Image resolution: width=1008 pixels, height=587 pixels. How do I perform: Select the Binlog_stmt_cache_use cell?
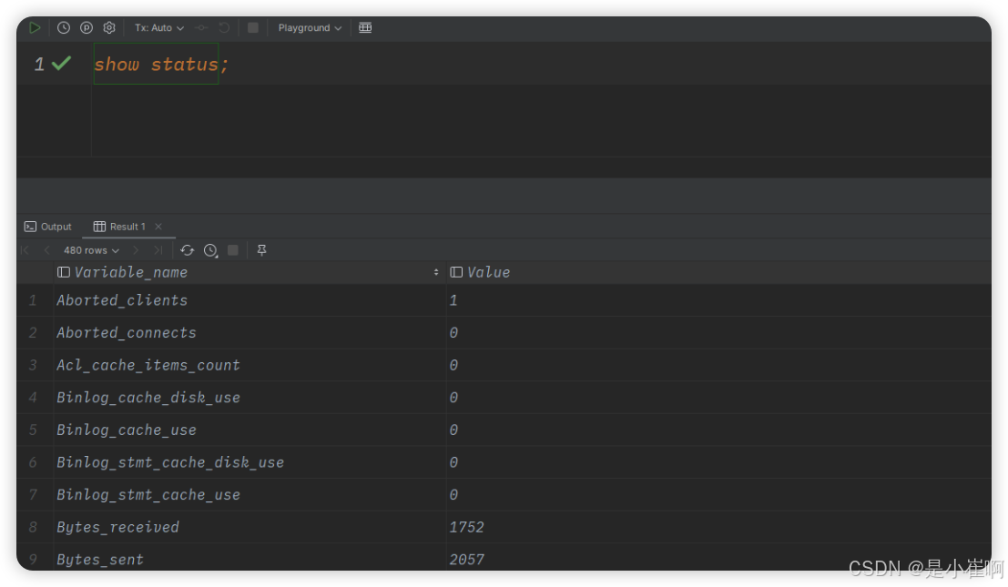tap(249, 495)
